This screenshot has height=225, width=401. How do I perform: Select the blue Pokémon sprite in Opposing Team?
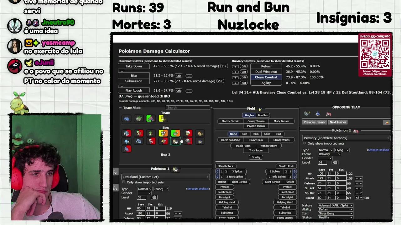tap(318, 114)
